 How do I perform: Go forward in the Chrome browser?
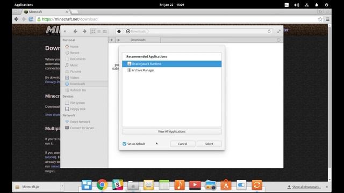pyautogui.click(x=24, y=19)
